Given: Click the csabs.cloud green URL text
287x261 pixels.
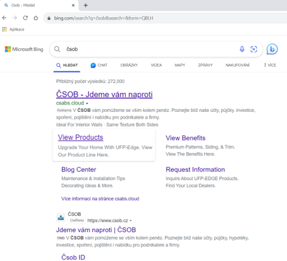Looking at the screenshot, I should click(x=70, y=103).
